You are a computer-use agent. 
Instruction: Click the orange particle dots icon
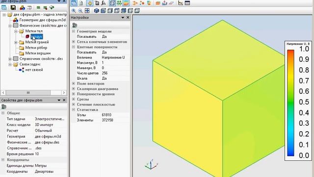(142, 3)
